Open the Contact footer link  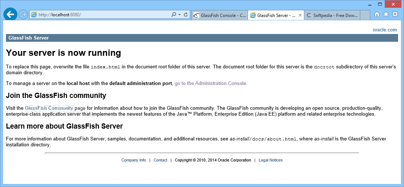click(160, 160)
